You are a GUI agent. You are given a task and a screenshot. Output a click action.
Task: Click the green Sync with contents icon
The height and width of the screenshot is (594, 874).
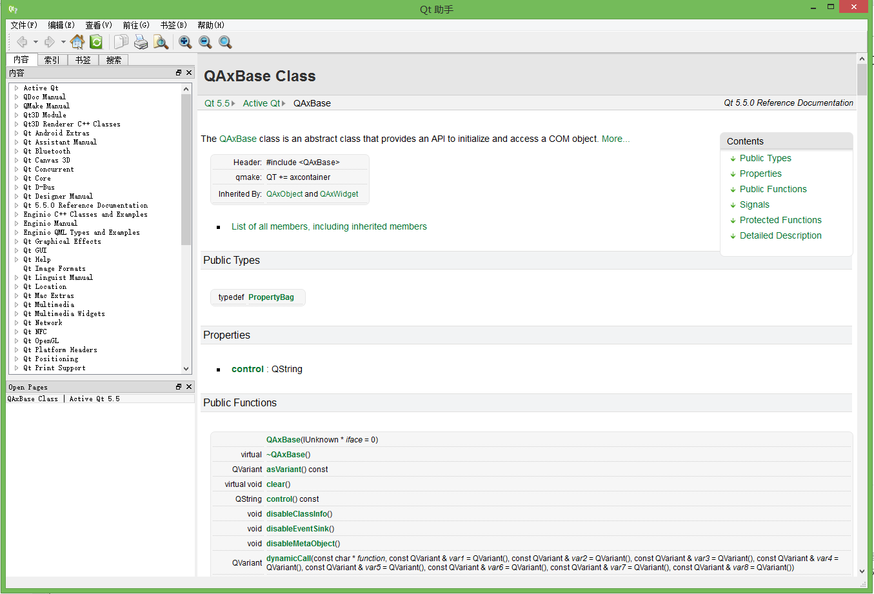pyautogui.click(x=96, y=42)
